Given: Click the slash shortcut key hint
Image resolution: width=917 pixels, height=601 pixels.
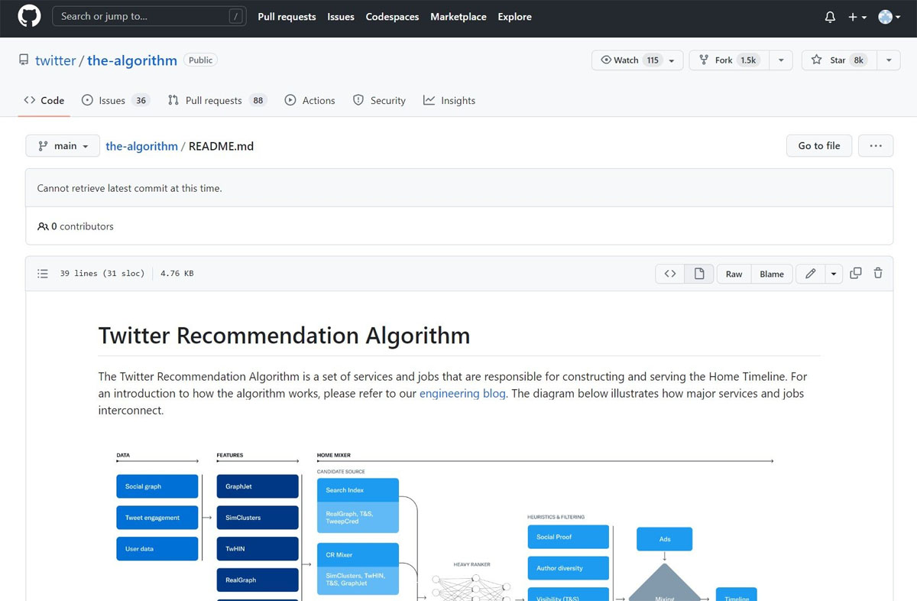Looking at the screenshot, I should pos(236,16).
